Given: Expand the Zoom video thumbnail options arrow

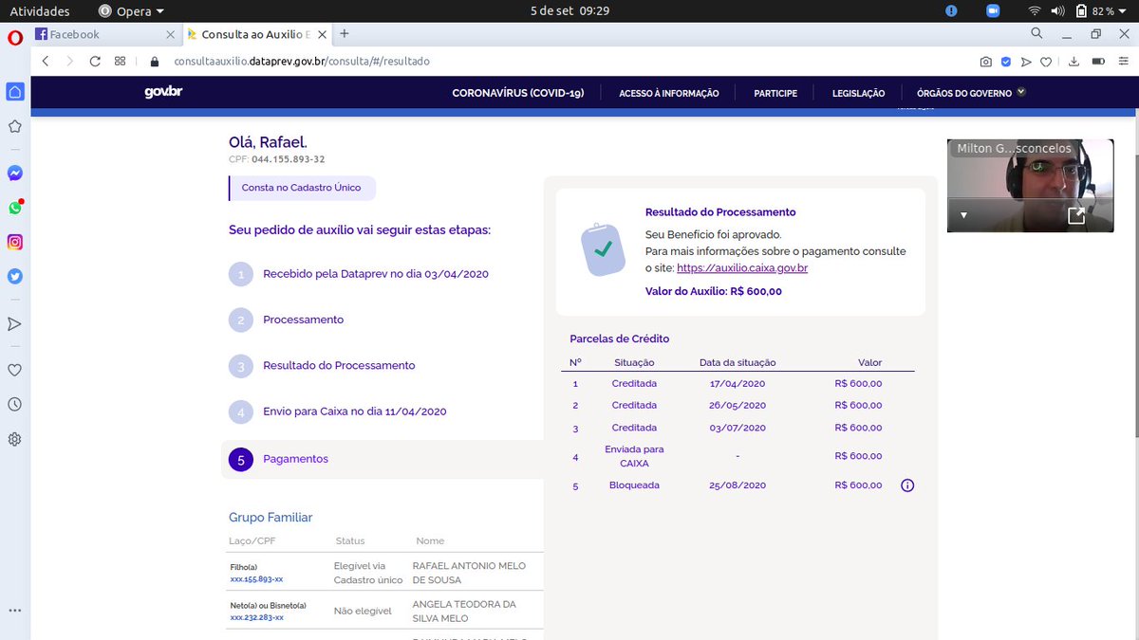Looking at the screenshot, I should [964, 215].
